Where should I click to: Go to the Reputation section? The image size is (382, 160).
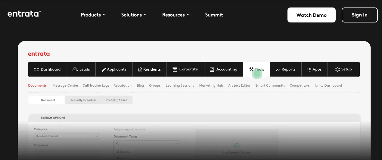123,85
